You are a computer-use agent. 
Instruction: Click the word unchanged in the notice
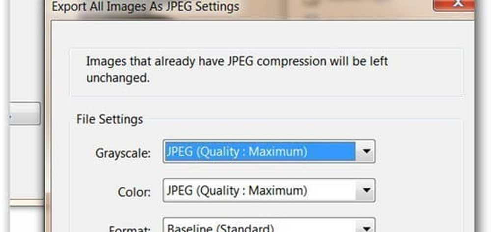(118, 78)
